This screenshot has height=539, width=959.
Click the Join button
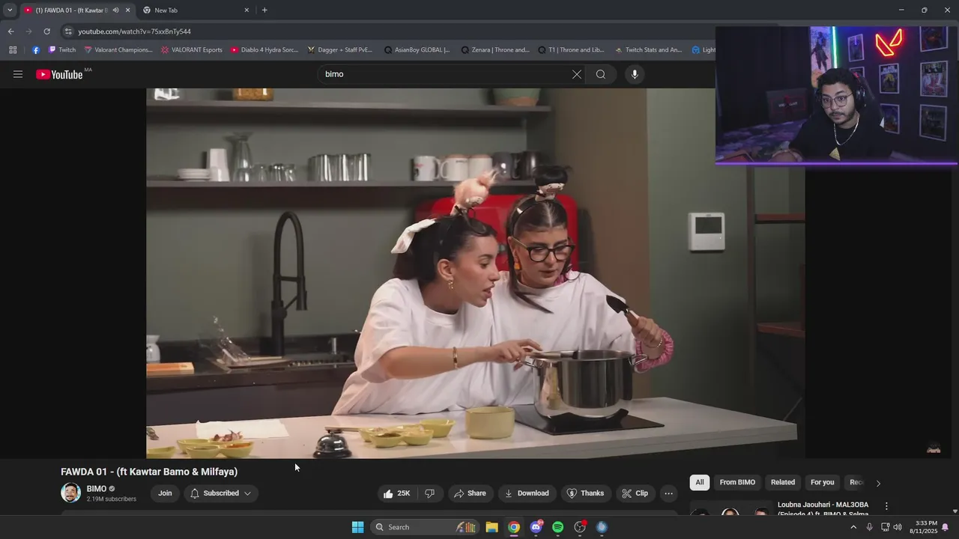coord(165,493)
